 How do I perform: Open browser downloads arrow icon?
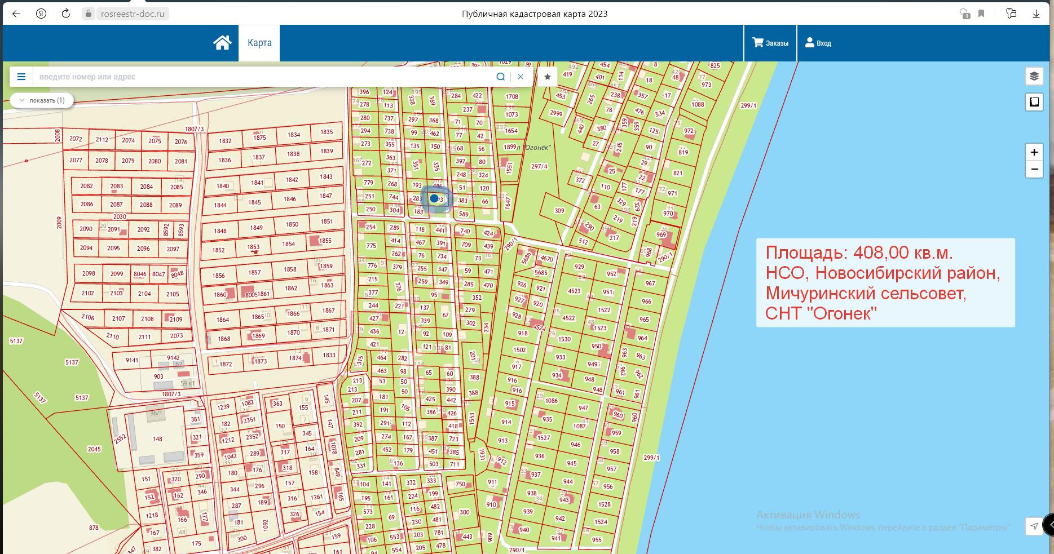pos(1036,14)
